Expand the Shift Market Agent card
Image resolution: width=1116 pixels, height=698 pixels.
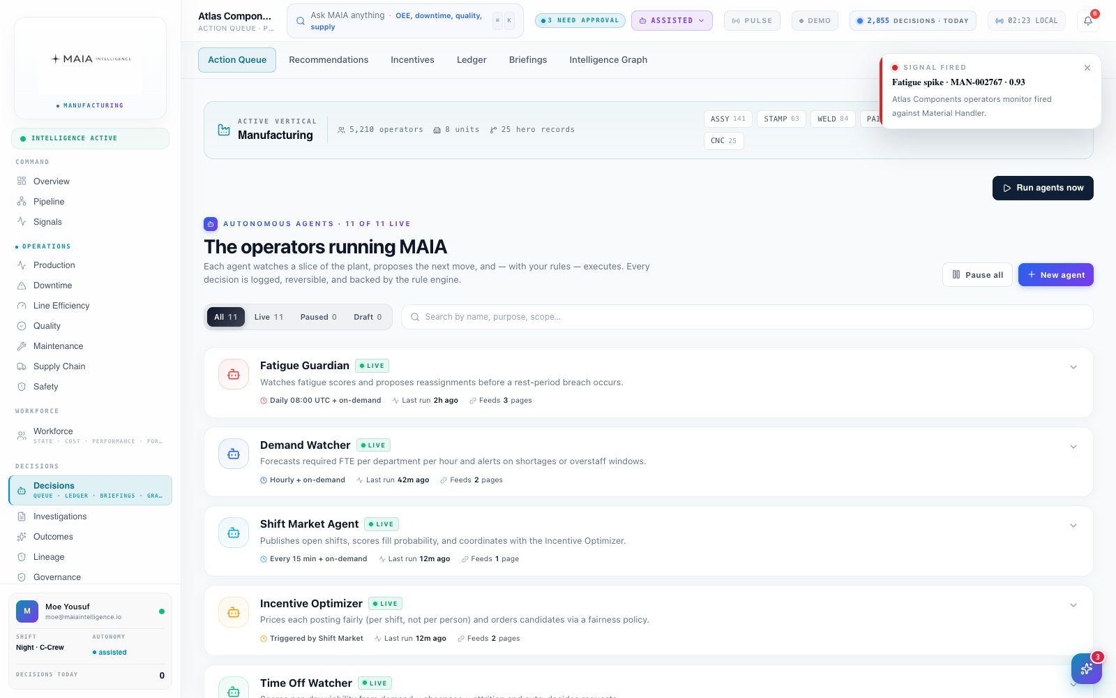coord(1073,526)
